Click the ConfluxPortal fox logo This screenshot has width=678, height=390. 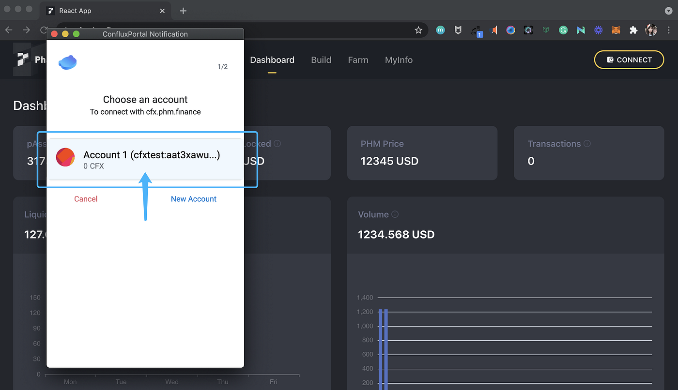[68, 62]
